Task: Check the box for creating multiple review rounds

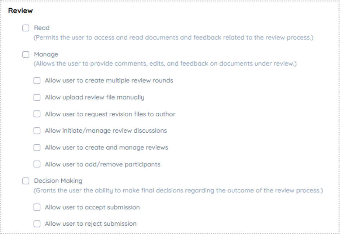Action: pos(37,81)
